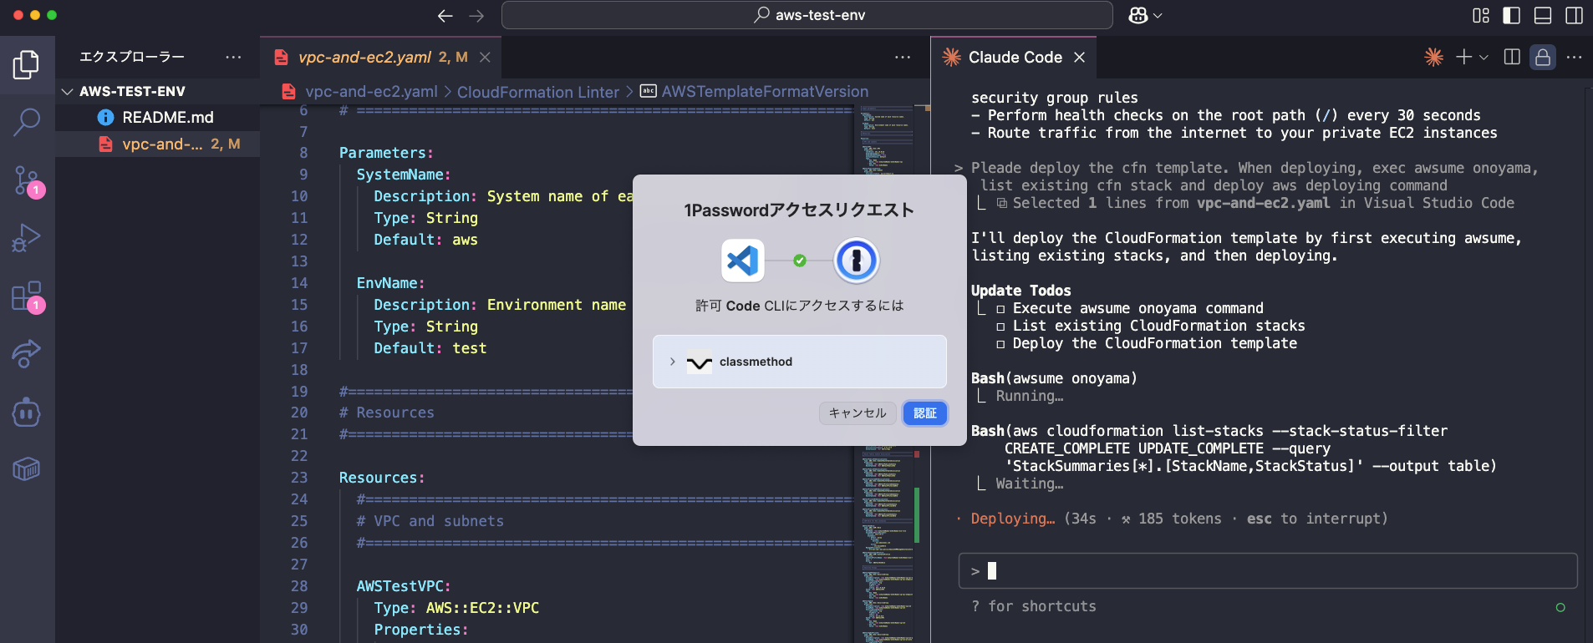This screenshot has height=643, width=1593.
Task: Click the キャンセル button
Action: point(858,413)
